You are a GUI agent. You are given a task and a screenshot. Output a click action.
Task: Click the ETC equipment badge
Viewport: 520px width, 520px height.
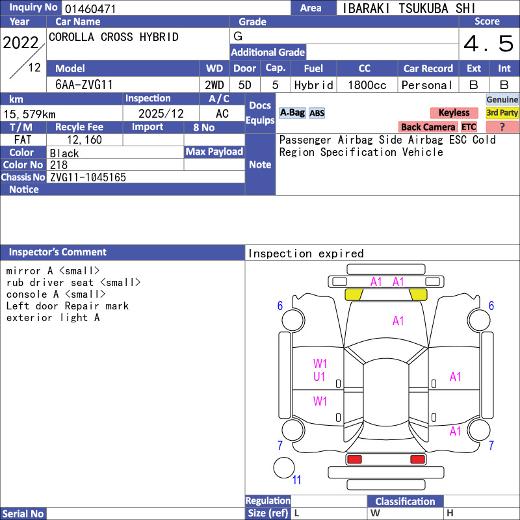pos(469,127)
